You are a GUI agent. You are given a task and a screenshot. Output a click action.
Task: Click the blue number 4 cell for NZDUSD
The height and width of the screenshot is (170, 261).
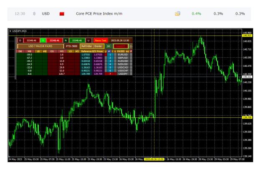[110, 64]
